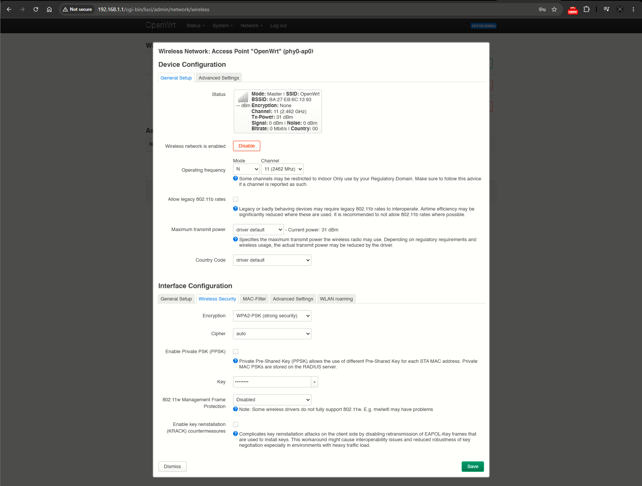Focus the wireless Key password field
This screenshot has width=642, height=486.
pyautogui.click(x=272, y=382)
